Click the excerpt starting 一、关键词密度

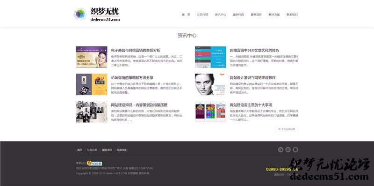pyautogui.click(x=264, y=61)
